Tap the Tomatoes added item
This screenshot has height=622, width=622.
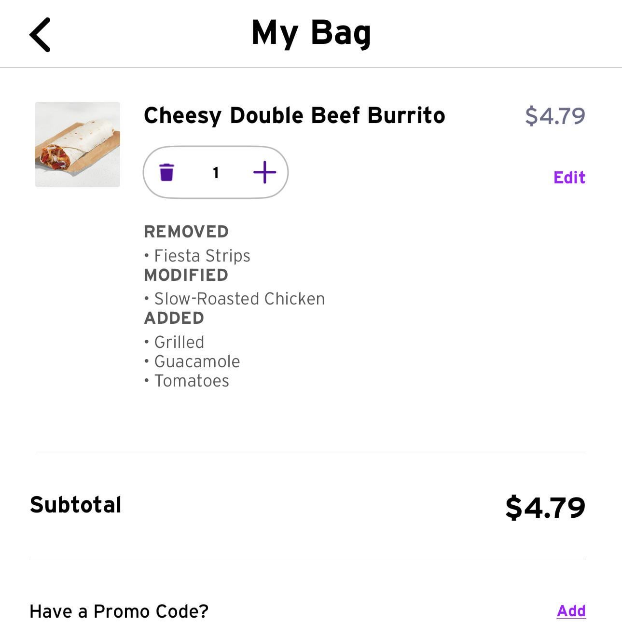click(x=192, y=381)
